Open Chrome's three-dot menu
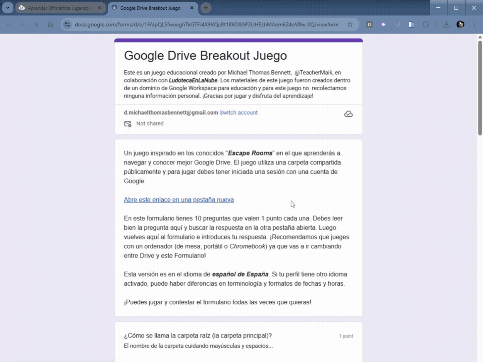483x362 pixels. click(x=474, y=24)
